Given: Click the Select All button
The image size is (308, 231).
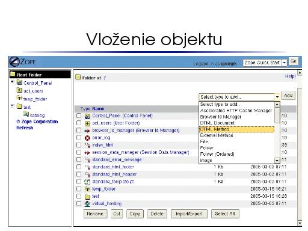Looking at the screenshot, I should 225,214.
